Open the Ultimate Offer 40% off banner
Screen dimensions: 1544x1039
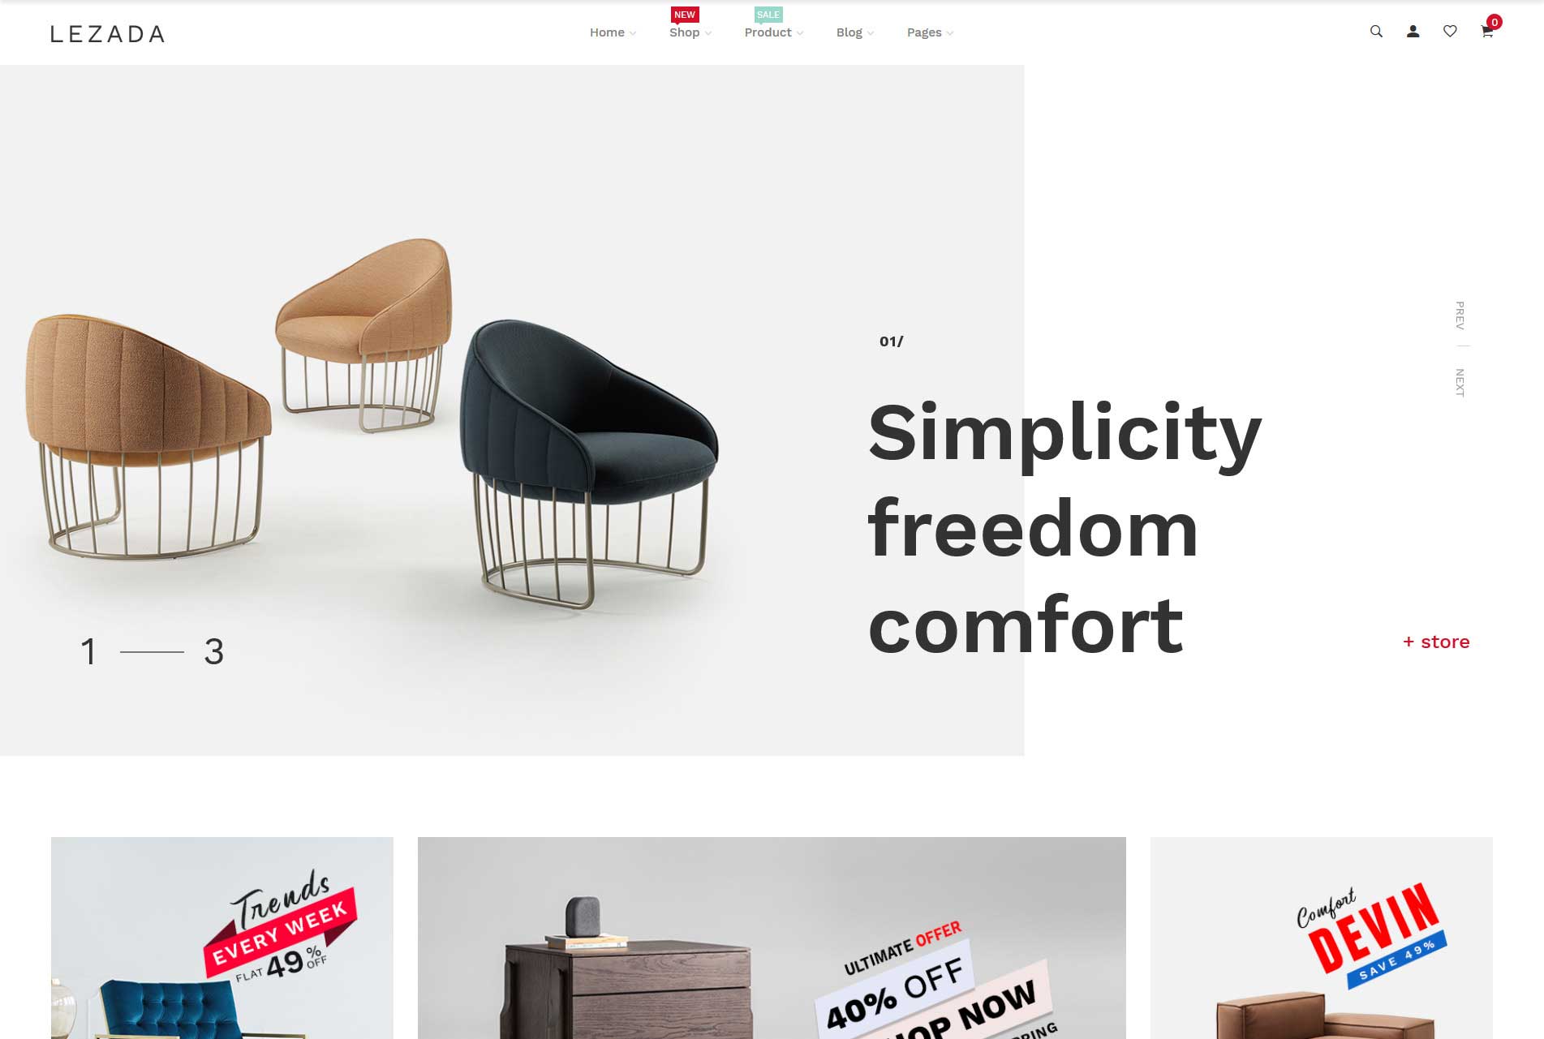[772, 938]
